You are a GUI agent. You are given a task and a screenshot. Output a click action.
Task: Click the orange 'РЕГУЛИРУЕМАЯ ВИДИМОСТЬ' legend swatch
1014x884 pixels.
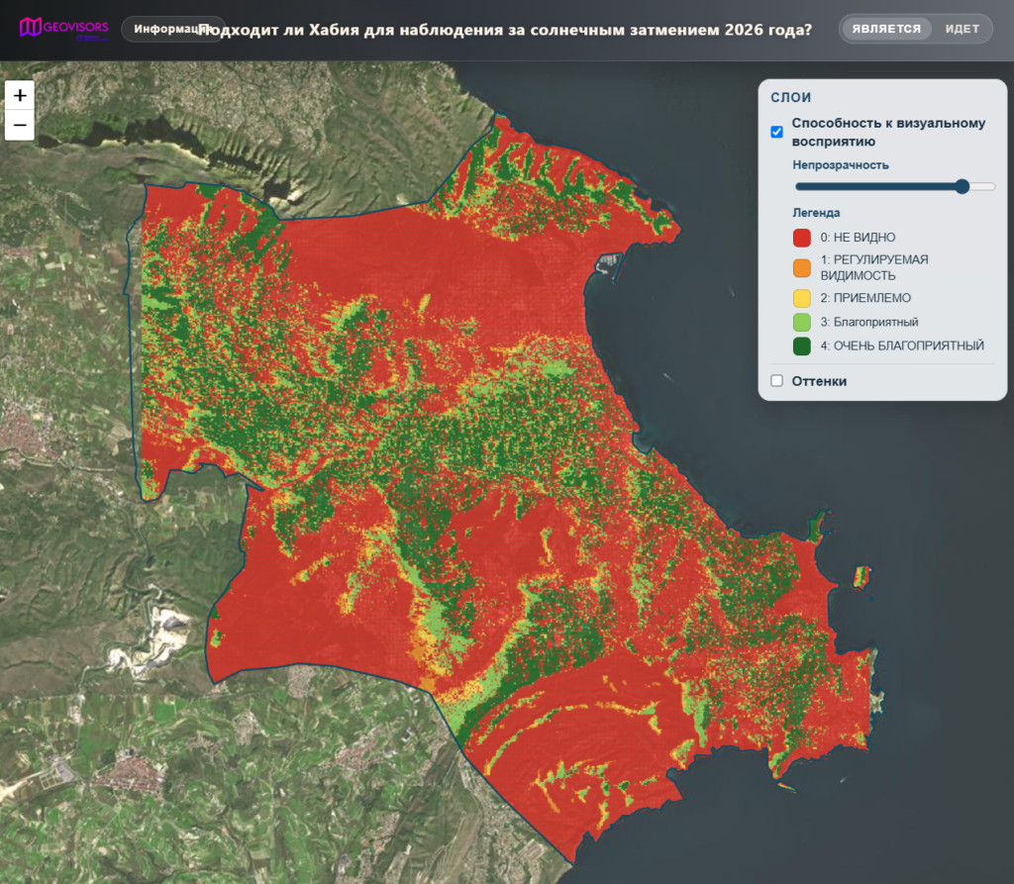tap(802, 267)
